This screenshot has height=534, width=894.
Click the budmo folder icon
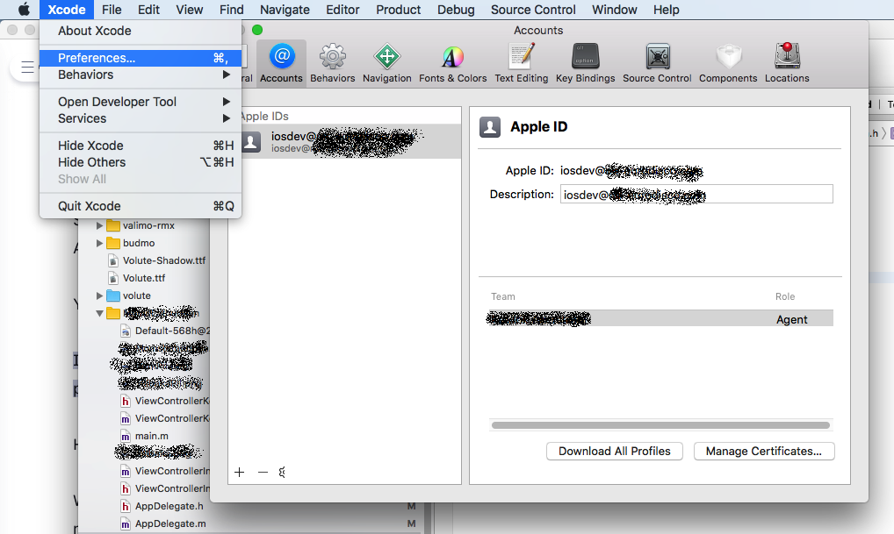pos(113,243)
